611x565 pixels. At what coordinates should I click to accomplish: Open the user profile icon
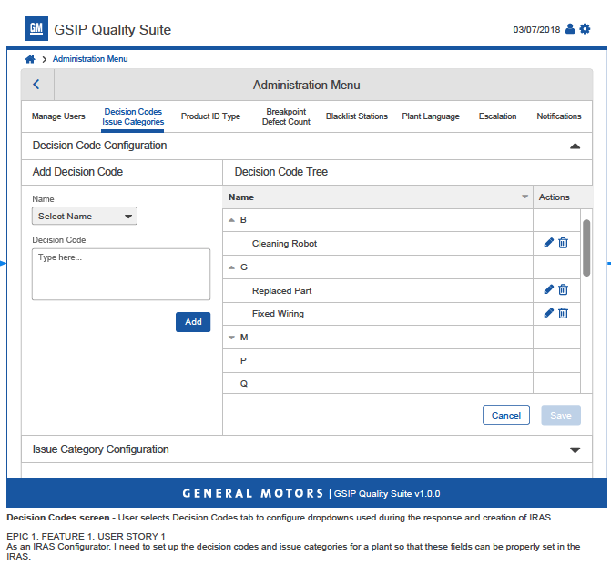click(570, 29)
